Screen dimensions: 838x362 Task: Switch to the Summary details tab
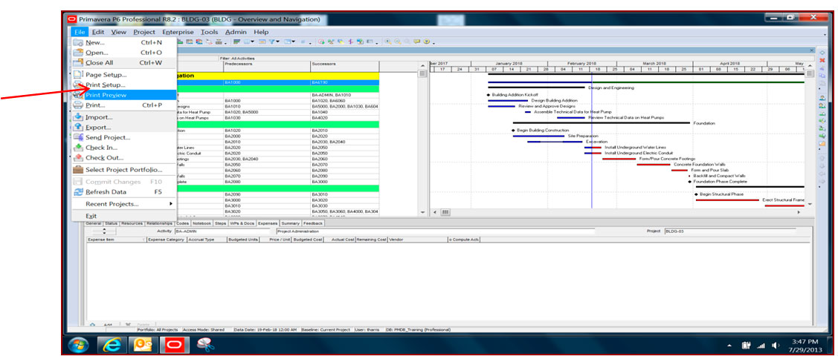[290, 223]
